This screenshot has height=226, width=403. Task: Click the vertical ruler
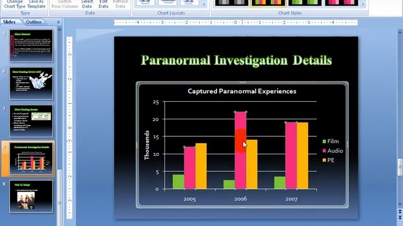tap(69, 127)
